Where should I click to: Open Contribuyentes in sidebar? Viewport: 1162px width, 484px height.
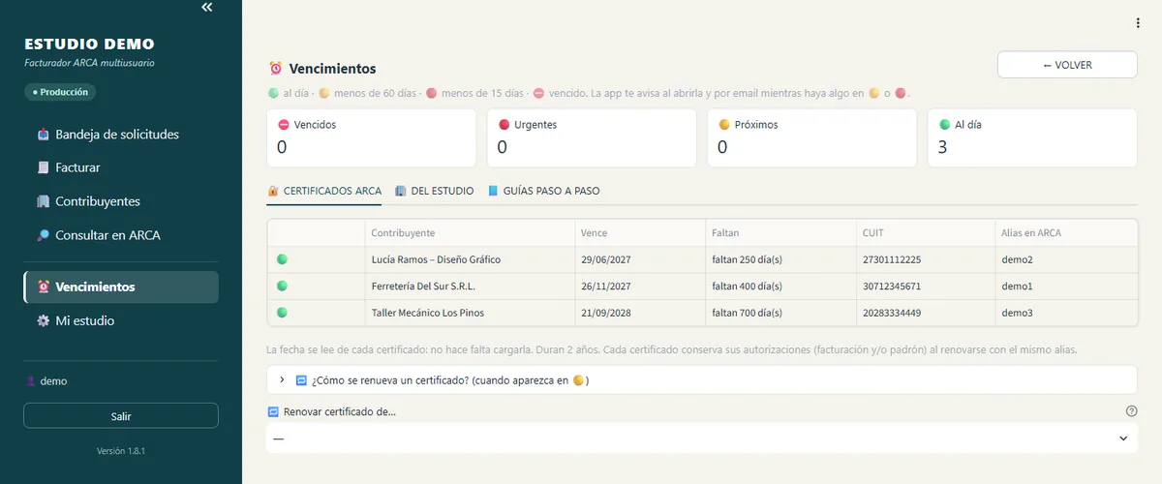[x=121, y=201]
